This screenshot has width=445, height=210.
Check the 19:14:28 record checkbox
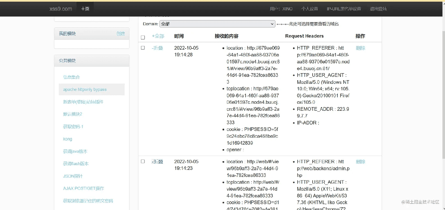click(x=143, y=48)
